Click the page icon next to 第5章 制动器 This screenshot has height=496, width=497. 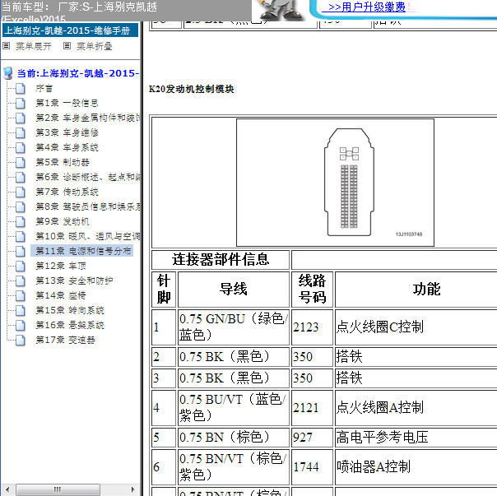pyautogui.click(x=21, y=162)
